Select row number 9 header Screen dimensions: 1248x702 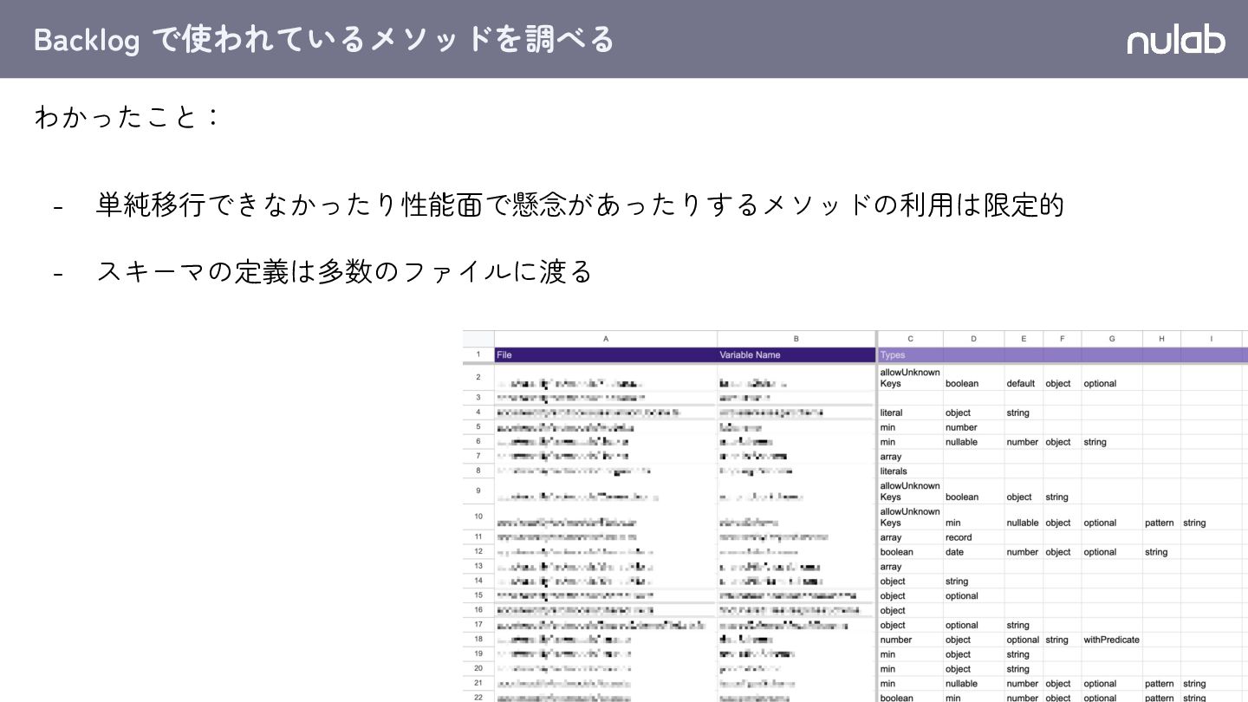478,491
